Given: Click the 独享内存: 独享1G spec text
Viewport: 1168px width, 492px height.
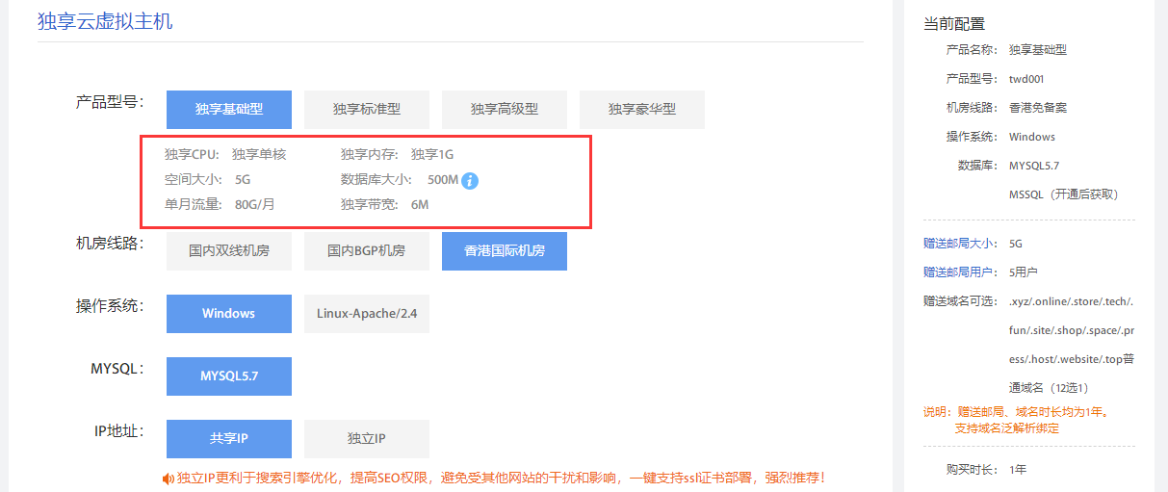Looking at the screenshot, I should pyautogui.click(x=397, y=154).
